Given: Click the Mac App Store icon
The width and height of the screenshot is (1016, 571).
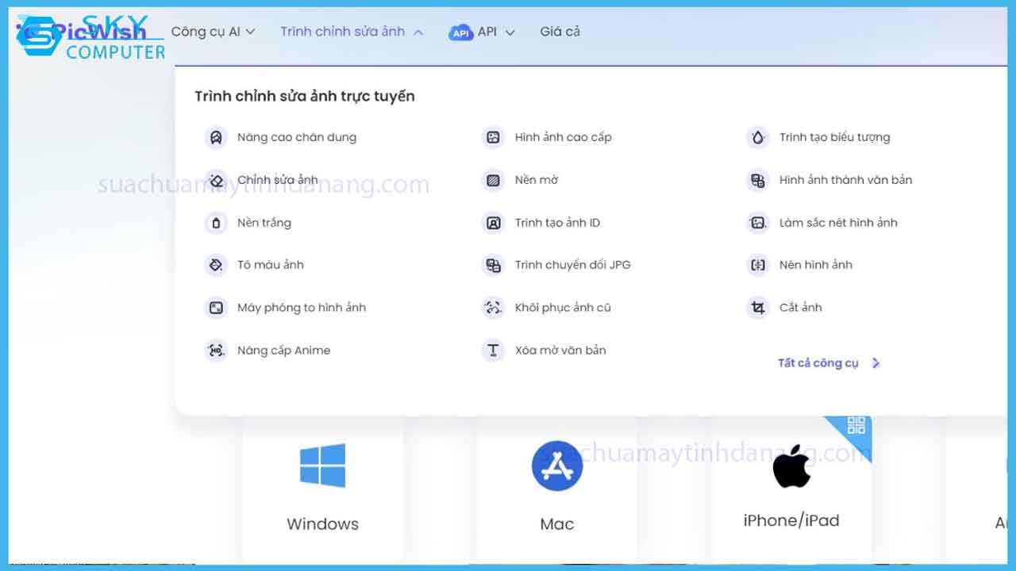Looking at the screenshot, I should coord(557,466).
